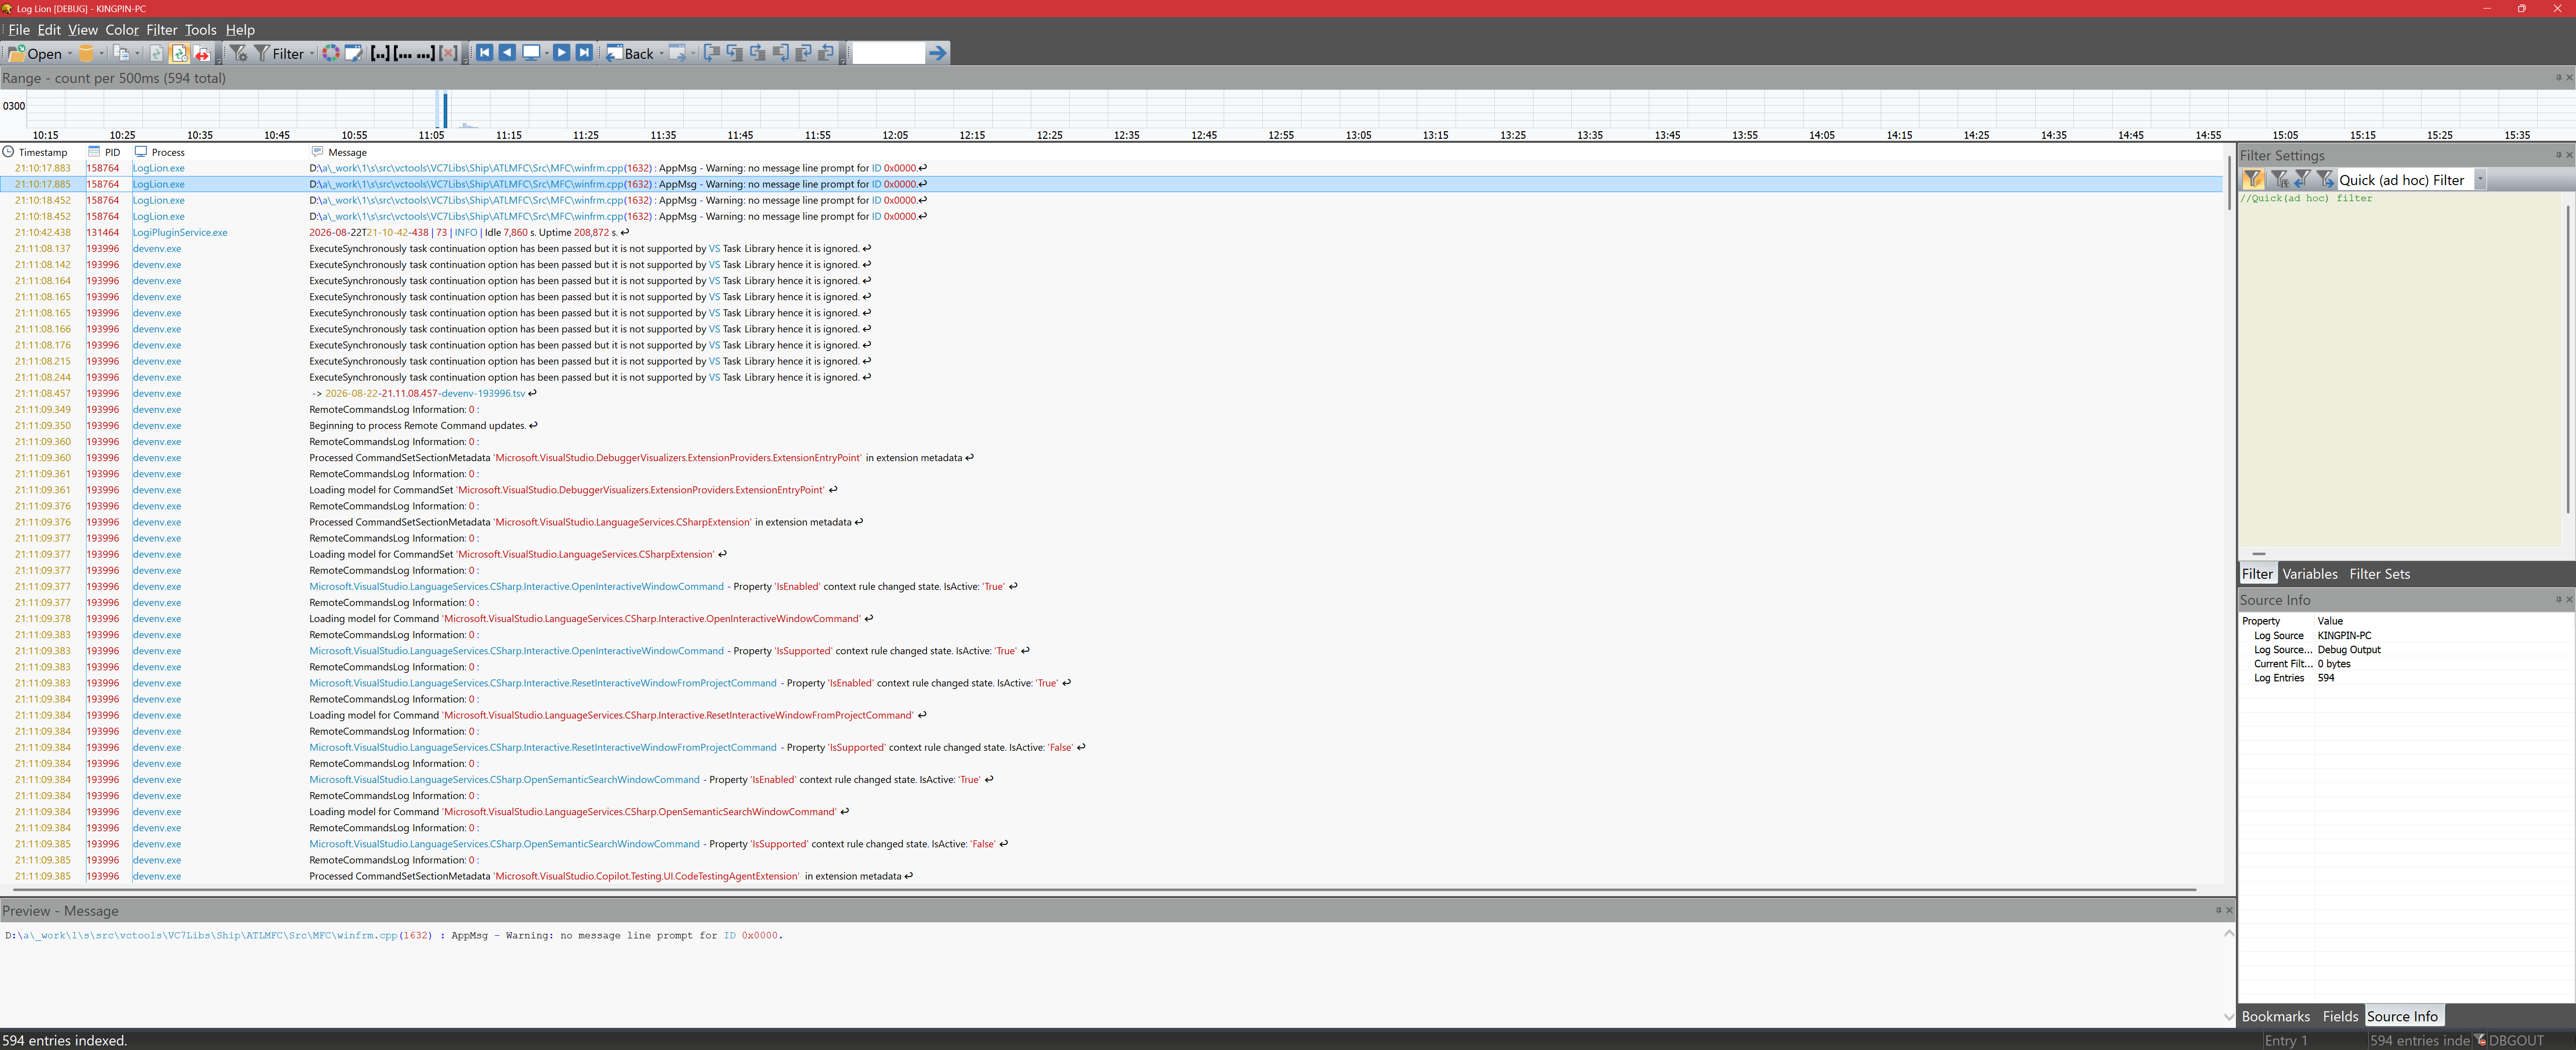
Task: Click the funnel with left-return arrow icon
Action: (2302, 179)
